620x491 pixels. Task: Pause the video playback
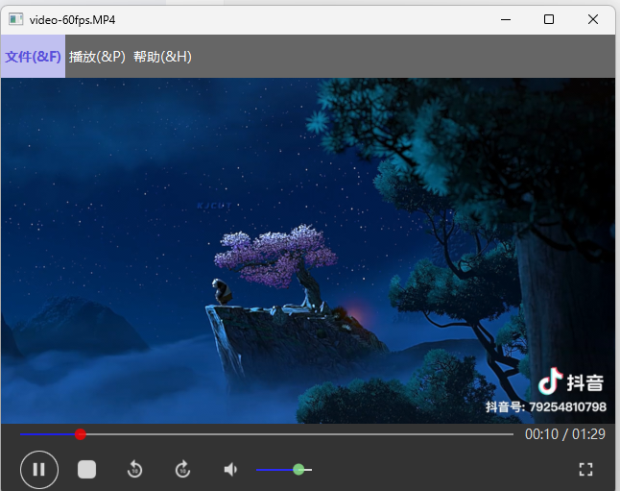pyautogui.click(x=39, y=470)
